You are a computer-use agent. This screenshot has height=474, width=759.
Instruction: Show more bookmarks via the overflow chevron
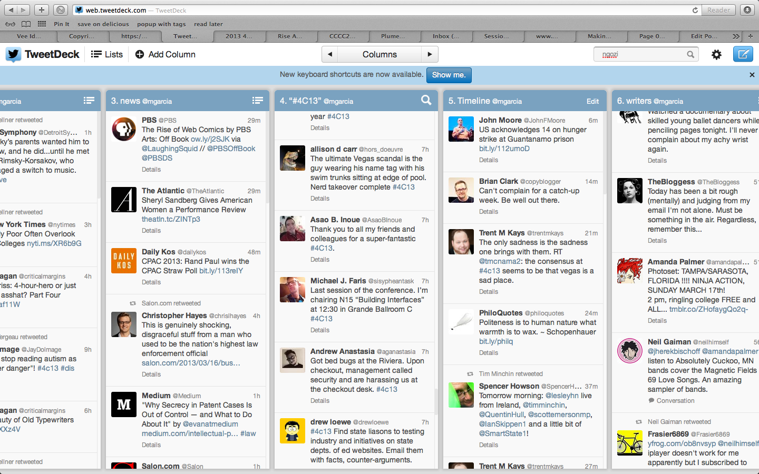tap(736, 36)
